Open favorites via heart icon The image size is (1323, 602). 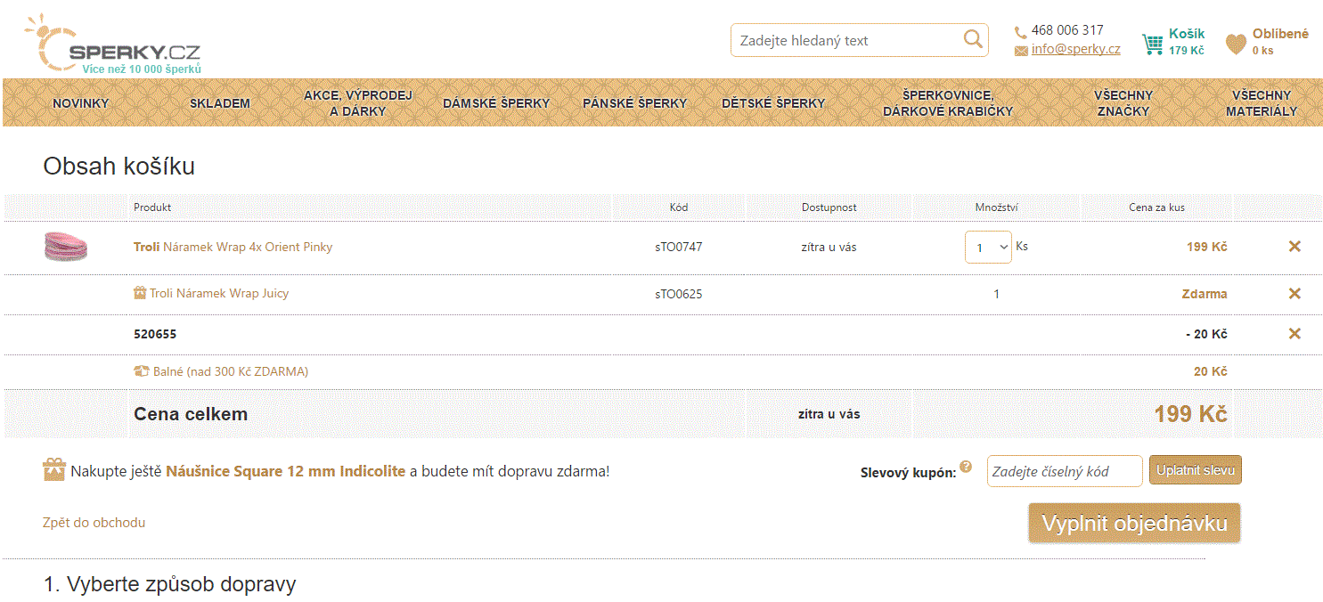(x=1236, y=44)
